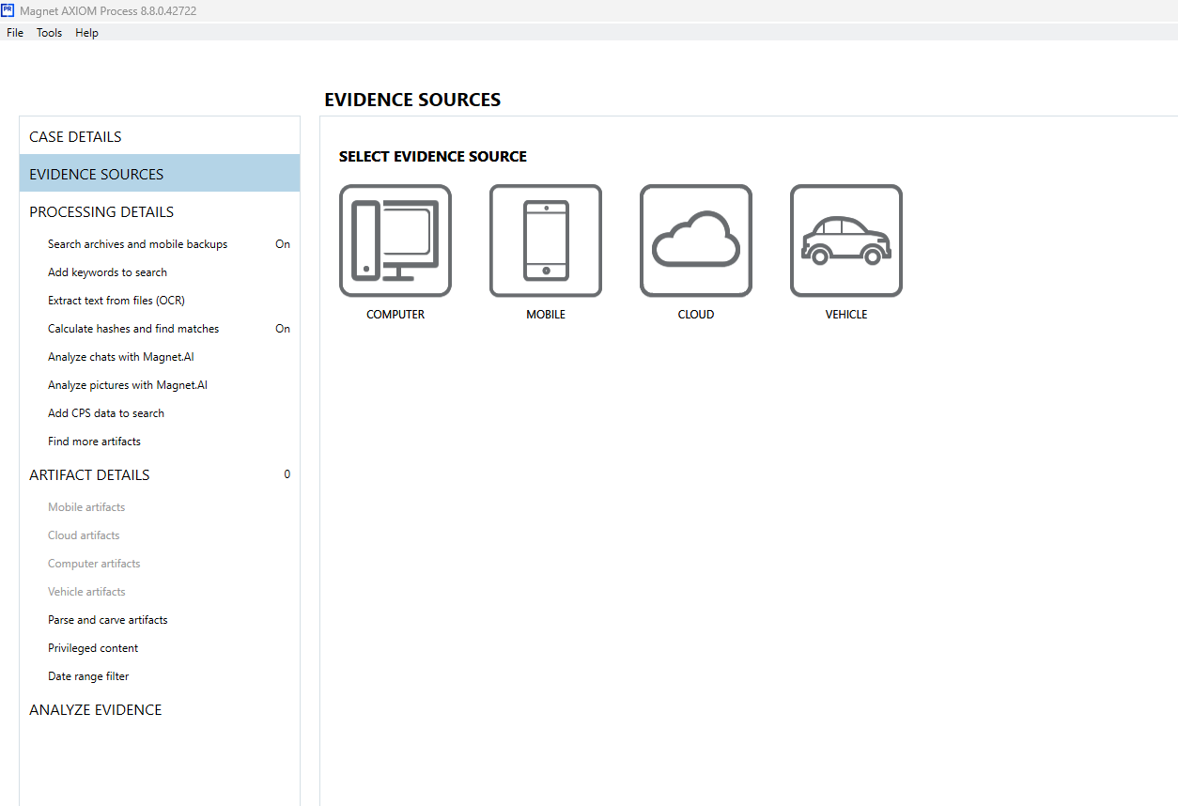Open the Date range filter option
This screenshot has width=1178, height=806.
[88, 676]
